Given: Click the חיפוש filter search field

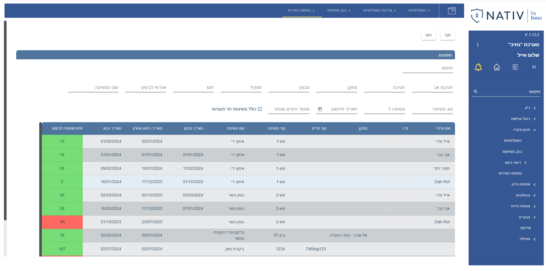Looking at the screenshot, I should tap(427, 68).
